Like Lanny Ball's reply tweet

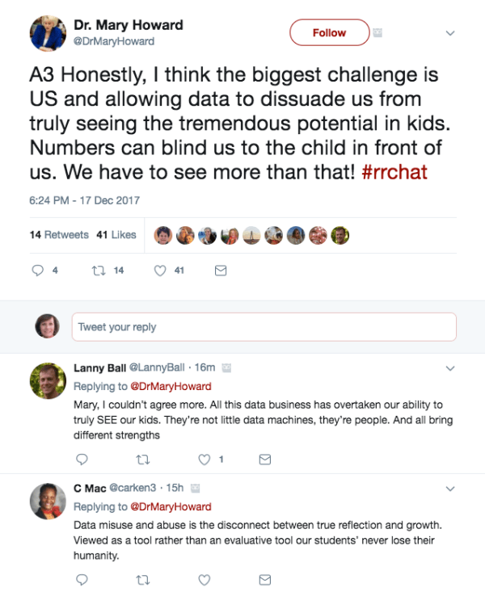[x=205, y=460]
